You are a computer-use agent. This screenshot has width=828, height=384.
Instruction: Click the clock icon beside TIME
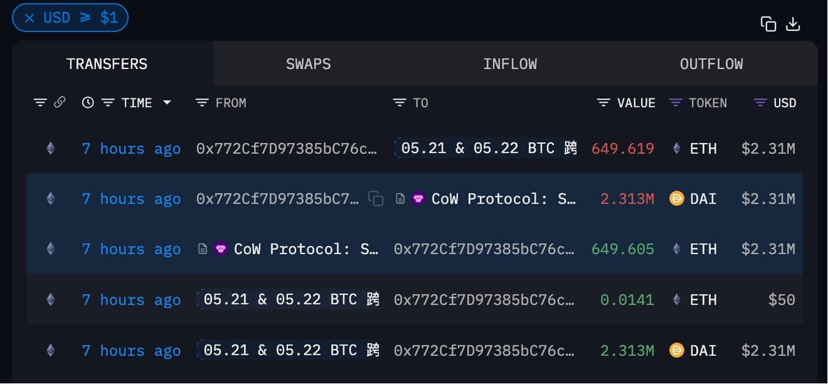coord(88,102)
